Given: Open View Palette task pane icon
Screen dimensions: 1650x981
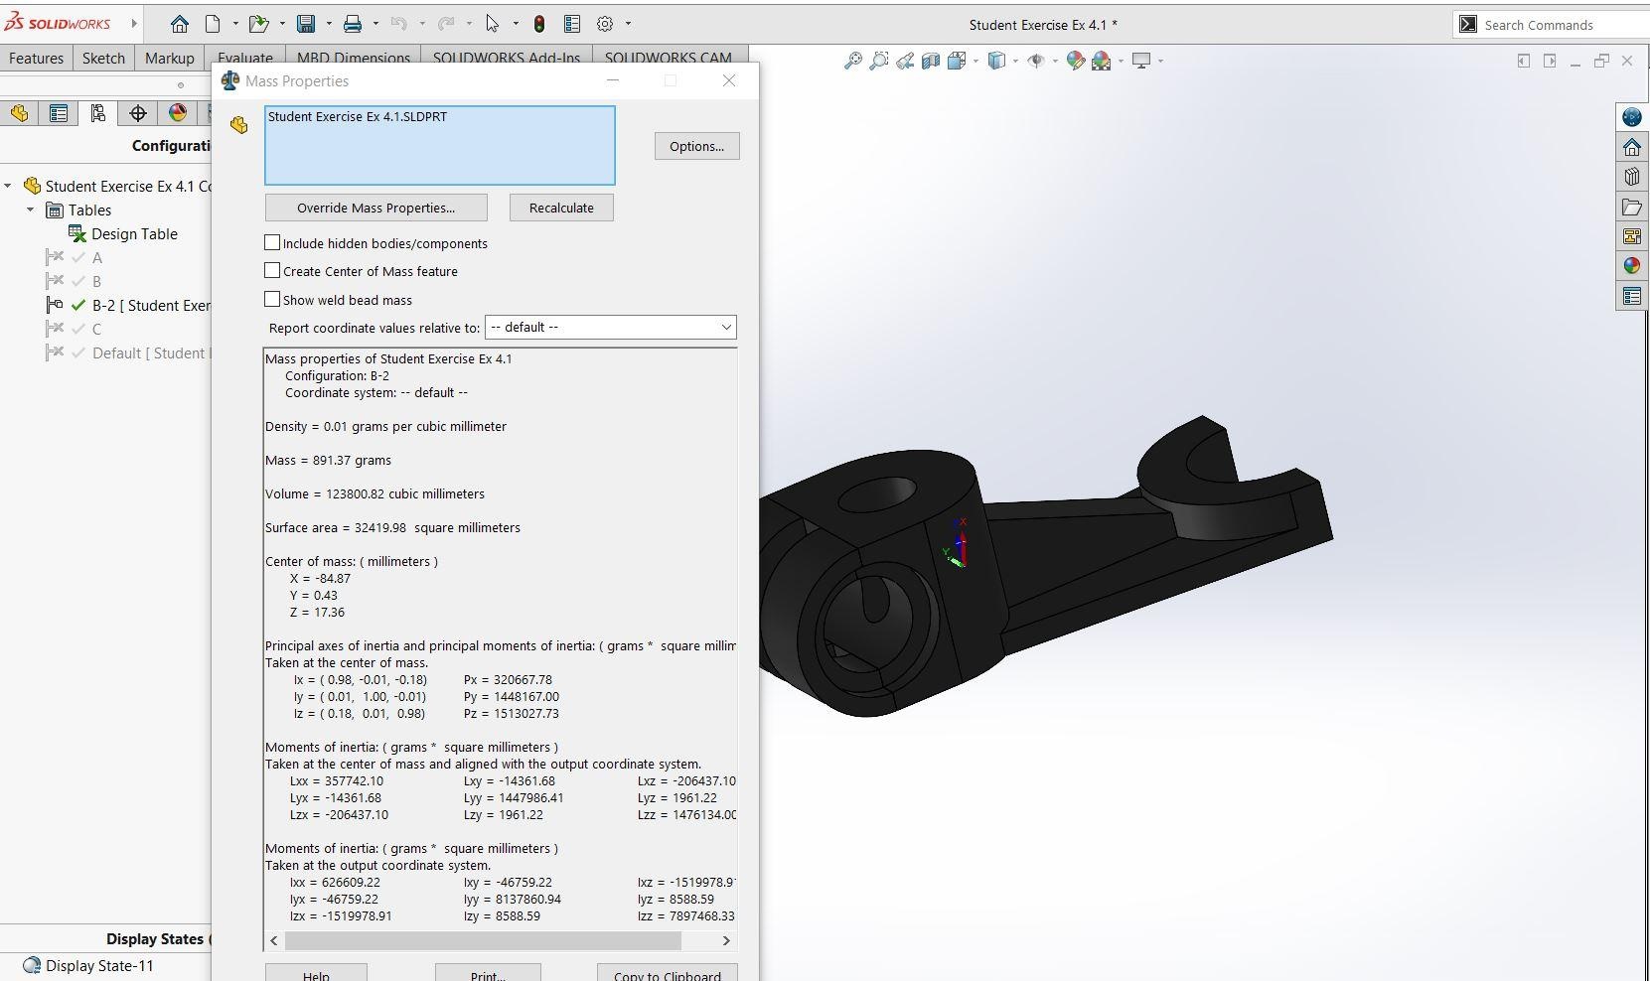Looking at the screenshot, I should point(1632,236).
